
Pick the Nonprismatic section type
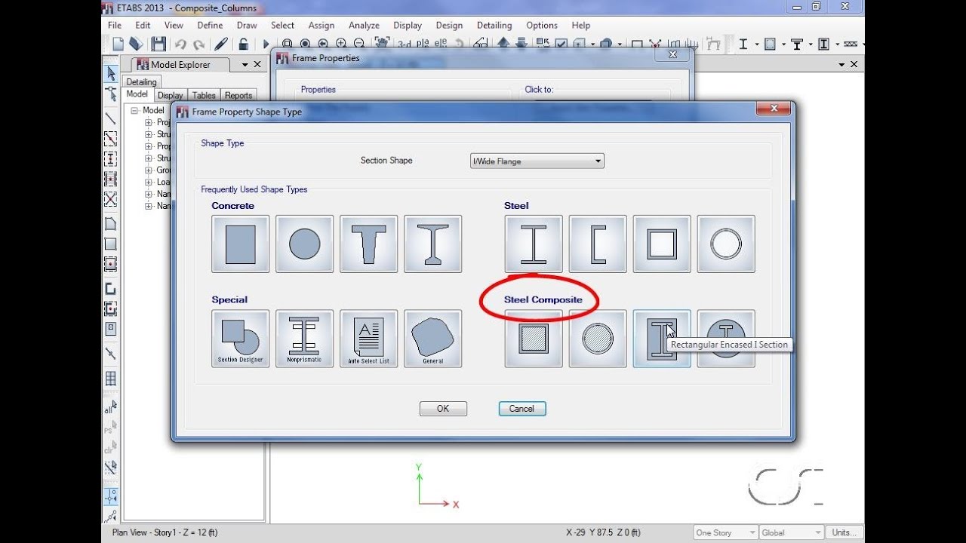[x=304, y=339]
